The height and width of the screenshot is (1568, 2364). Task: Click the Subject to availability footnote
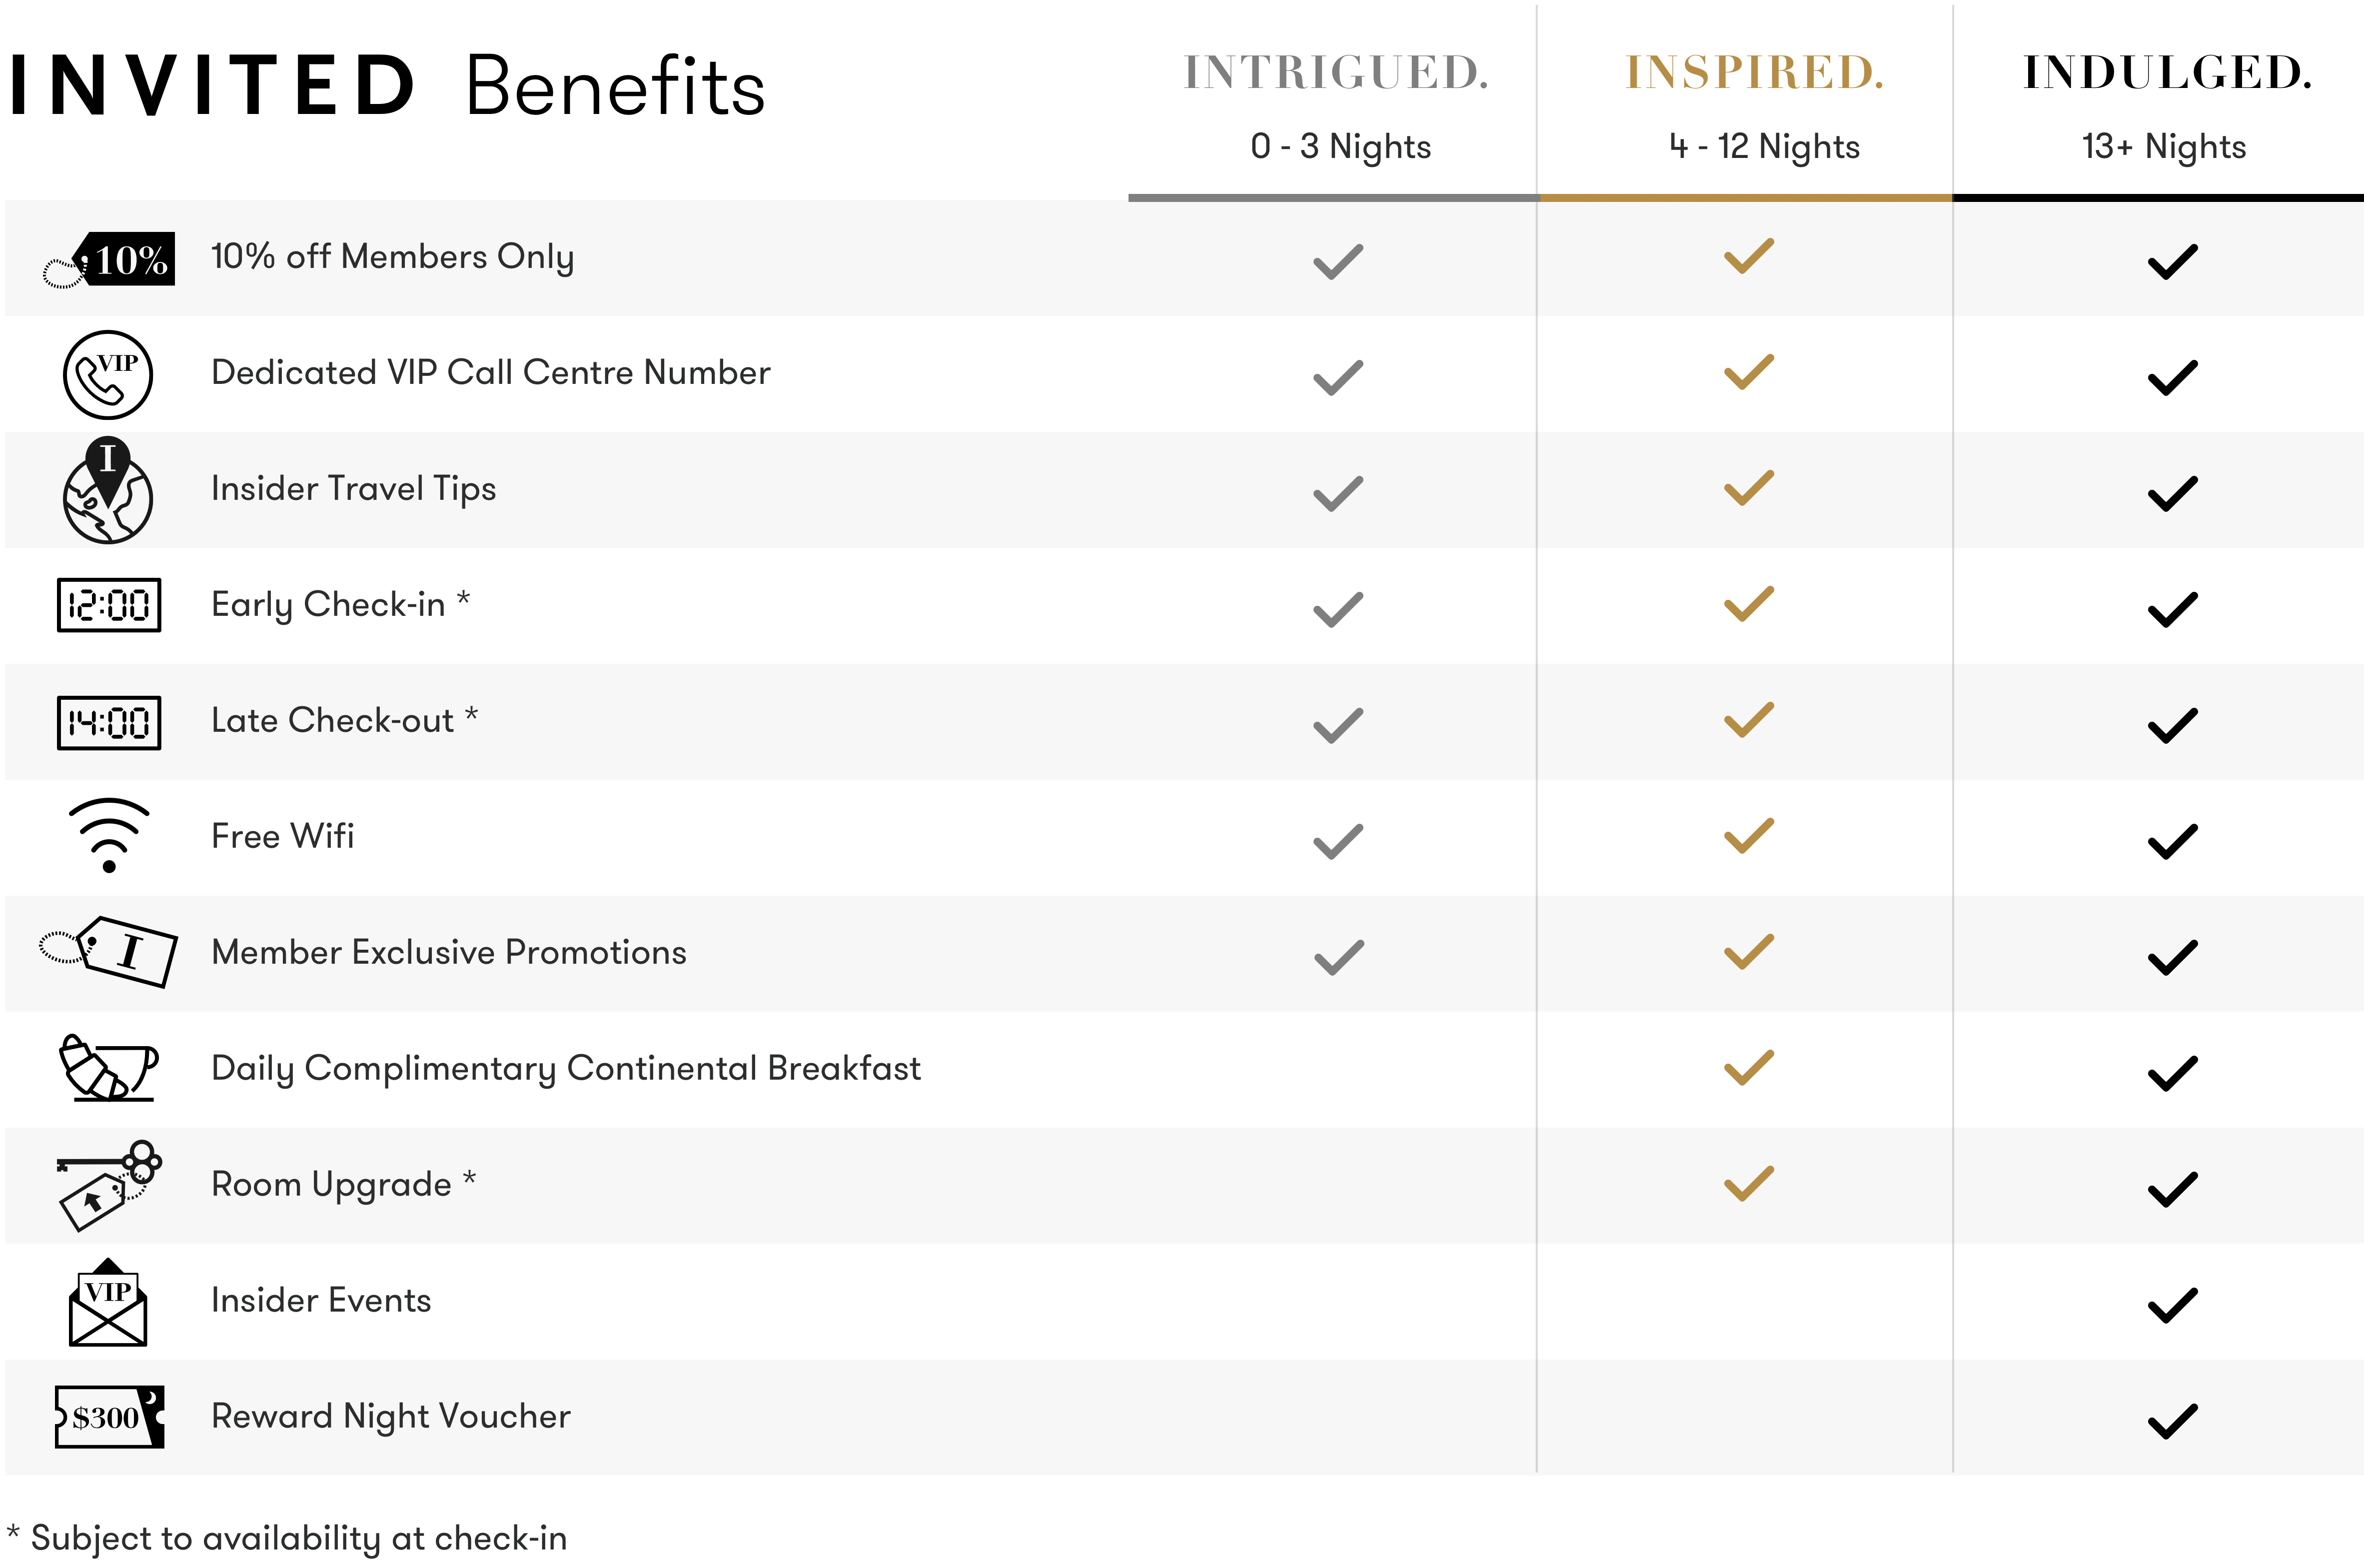pos(288,1538)
